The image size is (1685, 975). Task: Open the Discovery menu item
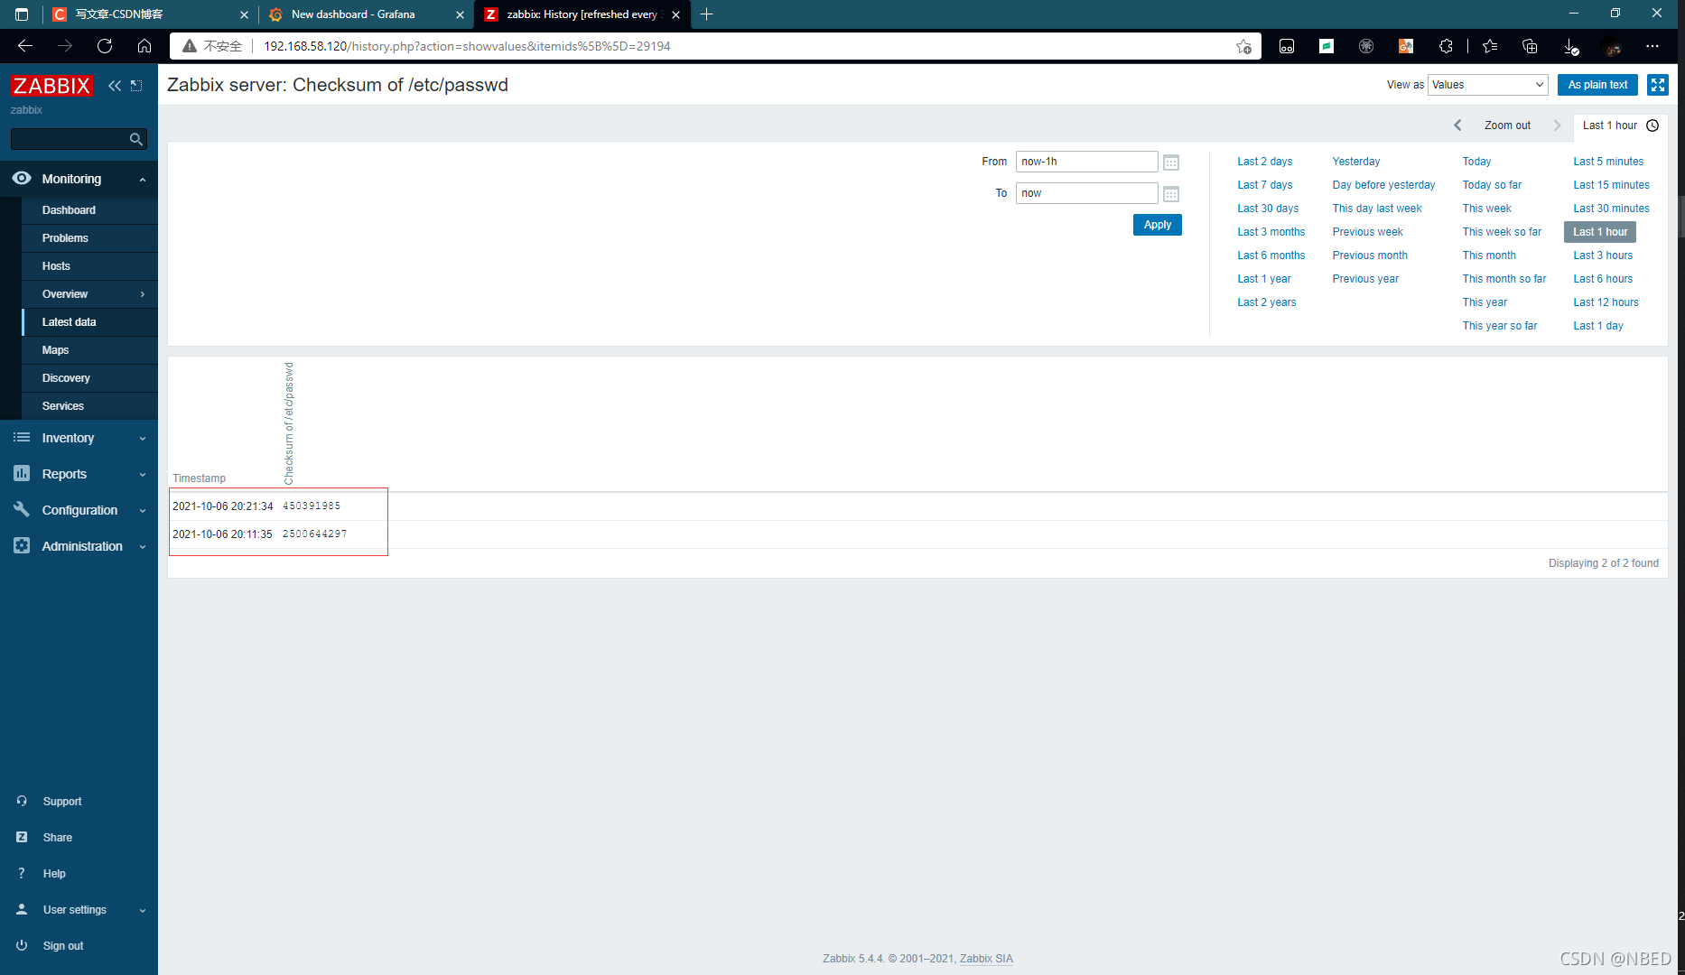click(89, 378)
